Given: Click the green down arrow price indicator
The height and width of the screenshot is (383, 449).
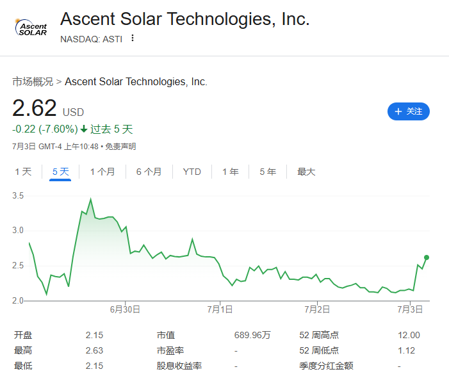Looking at the screenshot, I should (x=84, y=129).
